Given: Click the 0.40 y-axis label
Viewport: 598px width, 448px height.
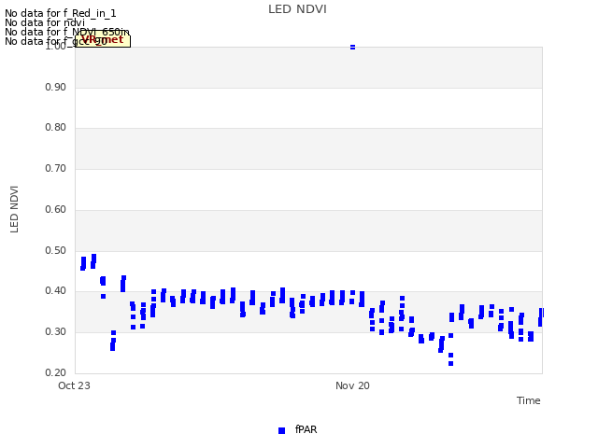Looking at the screenshot, I should coord(56,290).
